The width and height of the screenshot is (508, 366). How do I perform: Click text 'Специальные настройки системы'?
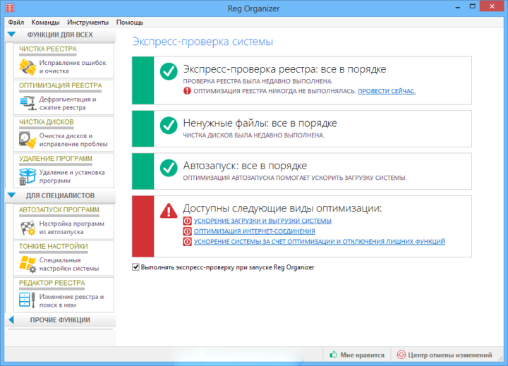69,264
